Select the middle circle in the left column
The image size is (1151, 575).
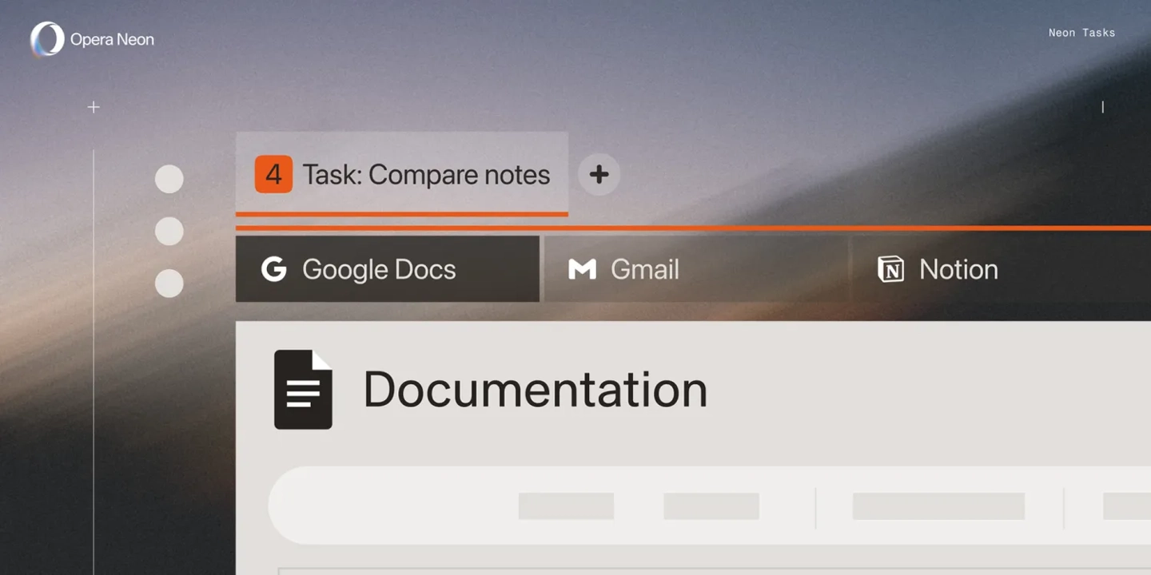pos(169,232)
